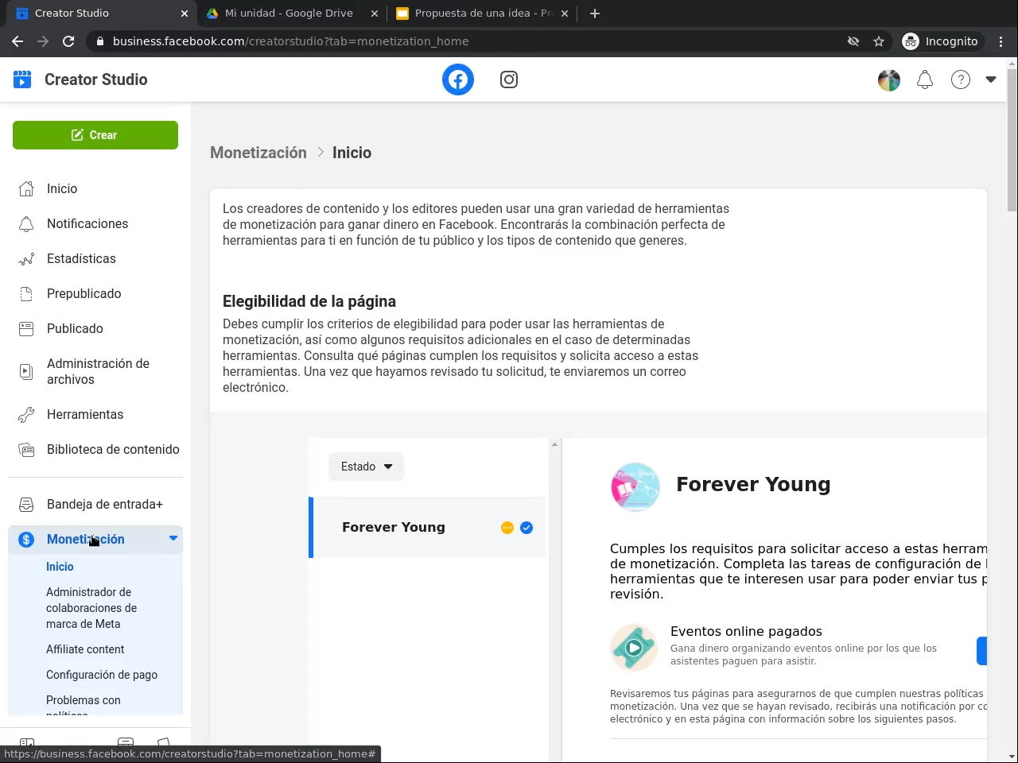Click the Monetización dollar icon

pyautogui.click(x=26, y=539)
